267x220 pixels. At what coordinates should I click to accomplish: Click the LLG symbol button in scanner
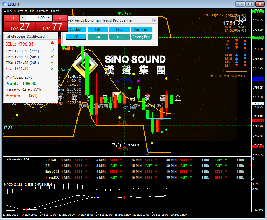pos(76,37)
